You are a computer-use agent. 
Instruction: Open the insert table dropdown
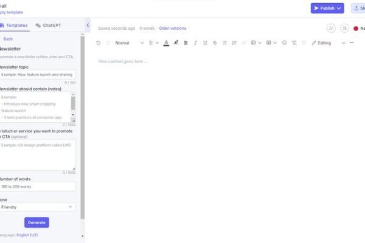[x=271, y=43]
